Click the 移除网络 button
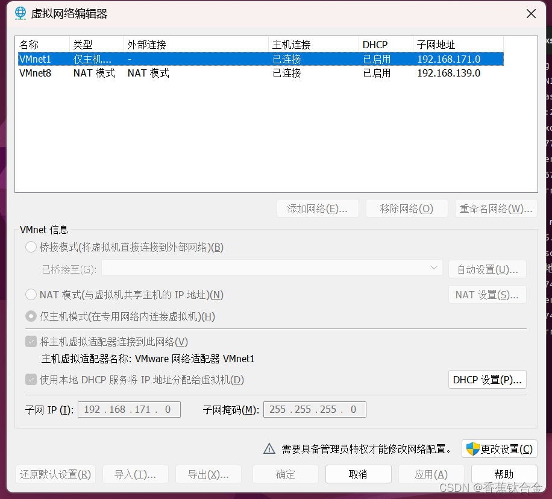Image resolution: width=552 pixels, height=499 pixels. point(407,209)
